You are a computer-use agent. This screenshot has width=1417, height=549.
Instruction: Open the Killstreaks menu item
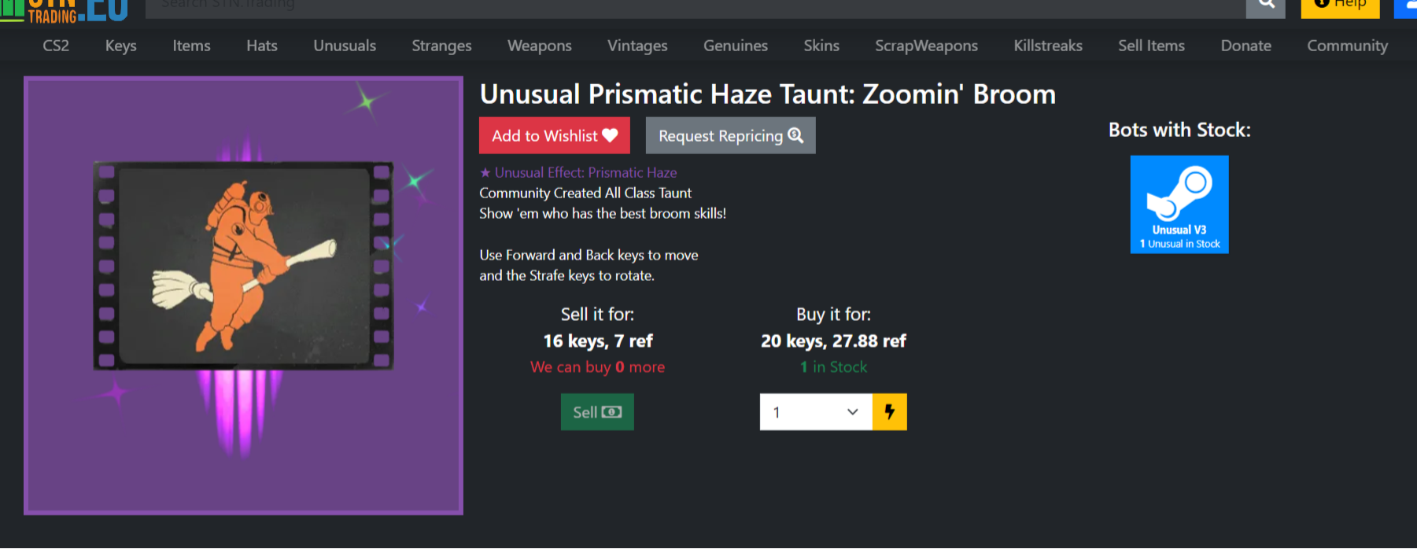(1048, 46)
